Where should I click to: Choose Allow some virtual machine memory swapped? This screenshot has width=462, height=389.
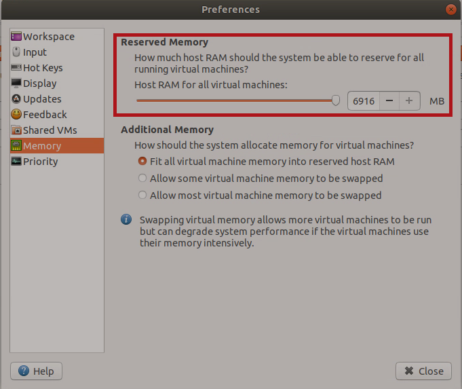(142, 178)
